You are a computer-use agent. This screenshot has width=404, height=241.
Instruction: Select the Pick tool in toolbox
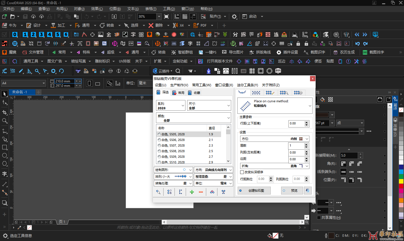[x=4, y=94]
